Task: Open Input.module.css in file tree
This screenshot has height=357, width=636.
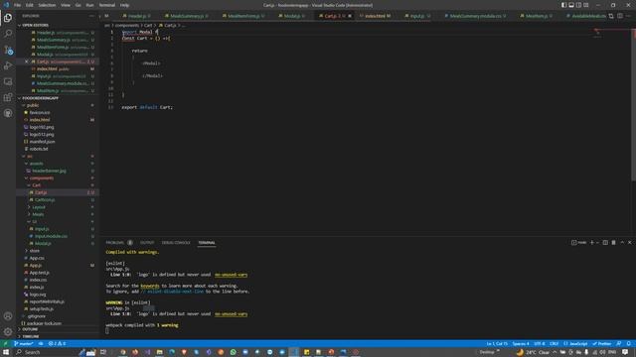Action: (51, 236)
